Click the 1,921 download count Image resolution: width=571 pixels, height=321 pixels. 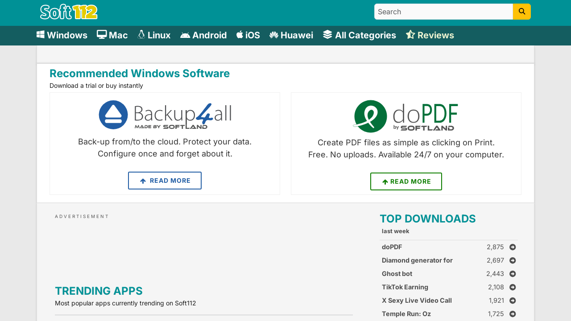click(496, 300)
